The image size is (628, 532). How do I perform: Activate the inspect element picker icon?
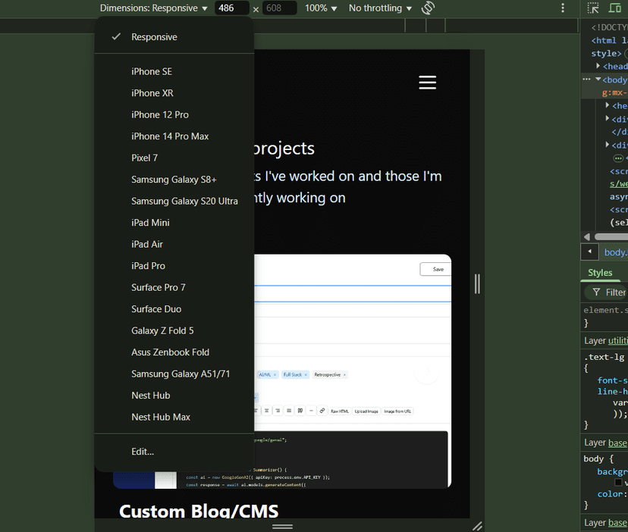(593, 8)
